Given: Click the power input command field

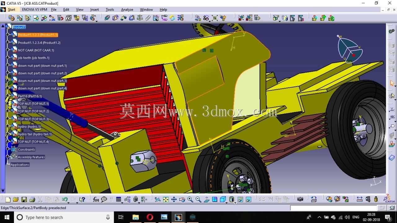Looking at the screenshot, I should (x=334, y=208).
